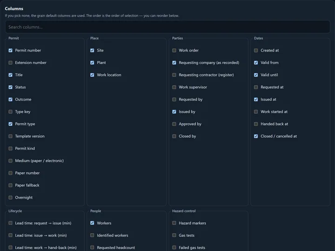Check the Requested at checkbox
This screenshot has height=251, width=335.
pyautogui.click(x=256, y=87)
